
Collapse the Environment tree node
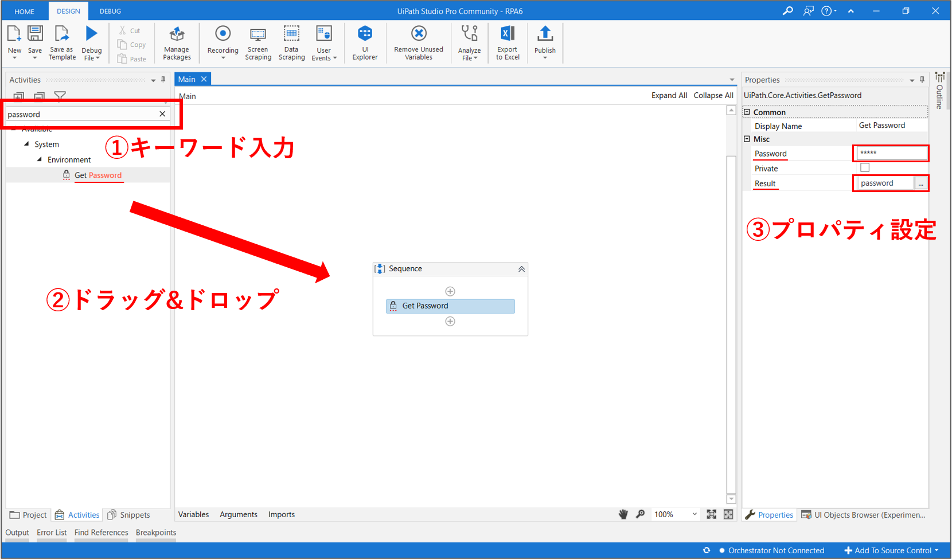point(40,159)
